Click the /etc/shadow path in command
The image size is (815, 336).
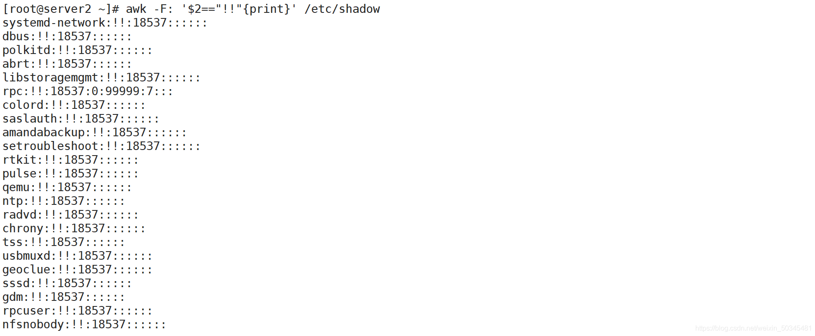[342, 9]
